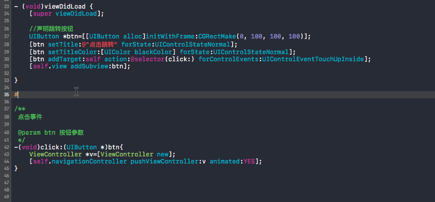This screenshot has width=435, height=202.
Task: Click "*v" variable declaration on line 43
Action: pyautogui.click(x=89, y=154)
